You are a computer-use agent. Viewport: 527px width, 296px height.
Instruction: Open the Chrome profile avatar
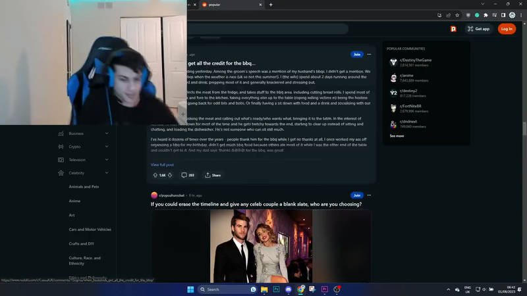point(513,15)
